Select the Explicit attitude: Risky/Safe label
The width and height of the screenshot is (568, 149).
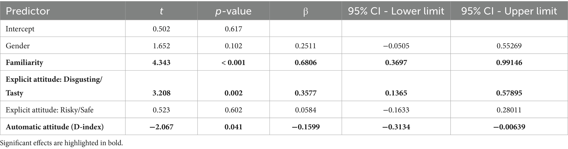pos(49,110)
